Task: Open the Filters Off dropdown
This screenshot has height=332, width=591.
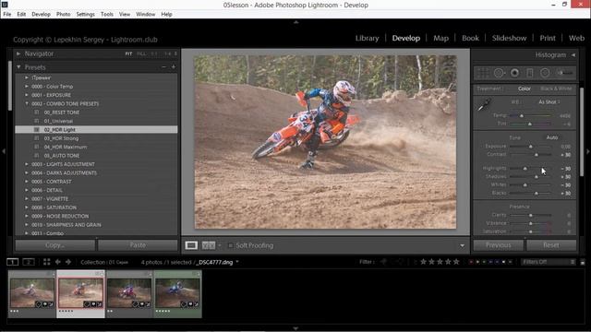Action: (548, 262)
